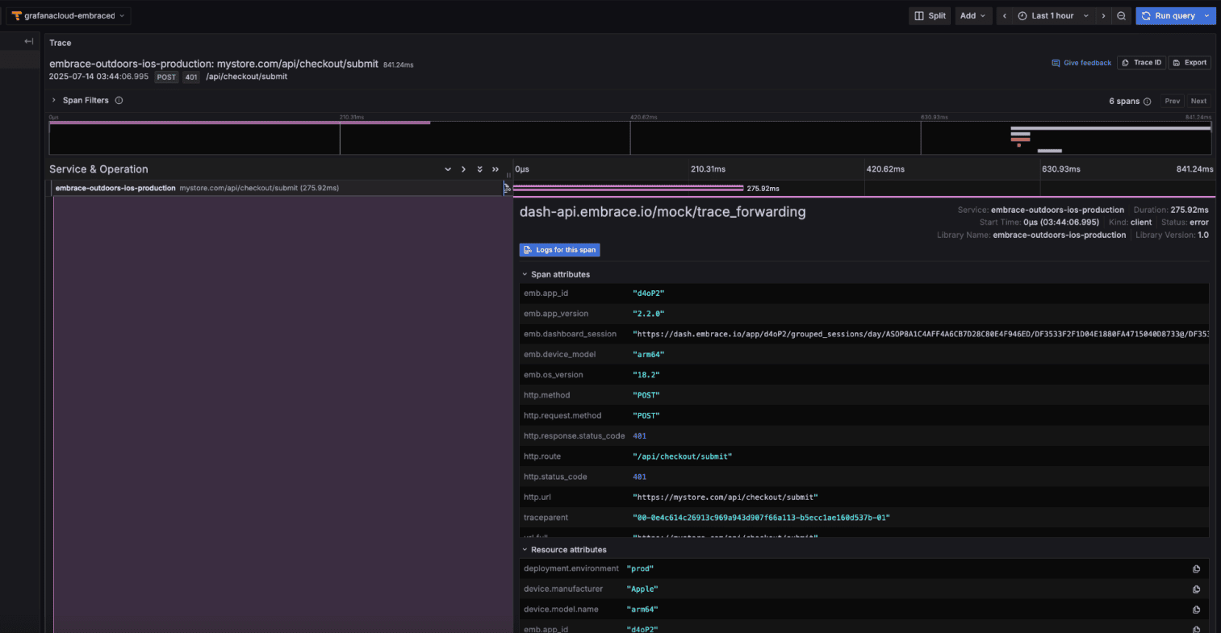The image size is (1221, 633).
Task: Click the 275.92ms span bar in timeline
Action: pyautogui.click(x=628, y=188)
